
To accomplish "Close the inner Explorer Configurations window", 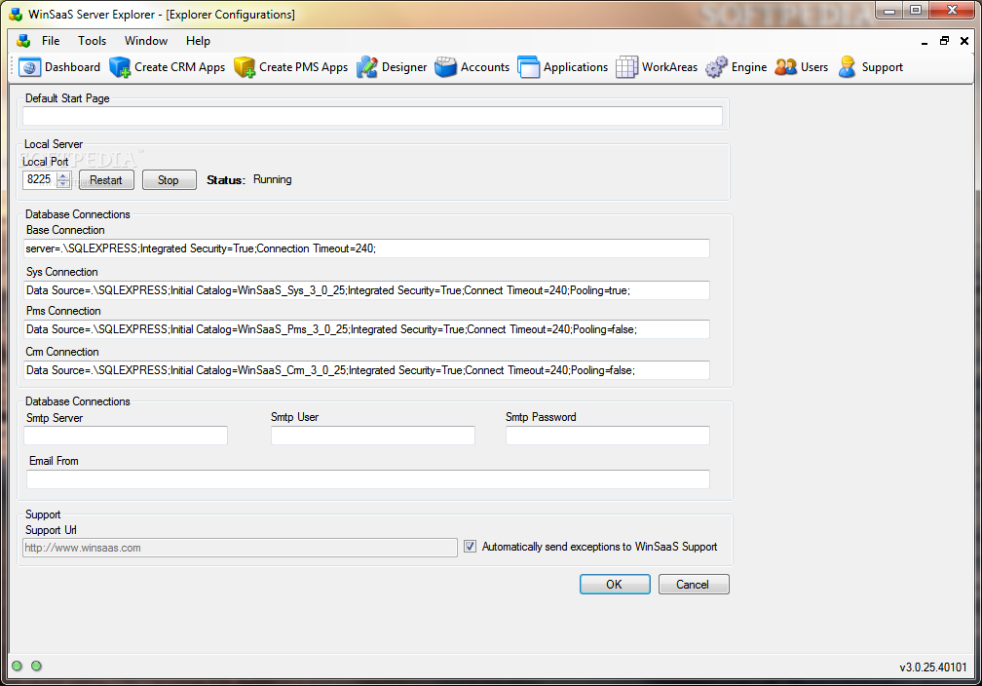I will click(964, 41).
